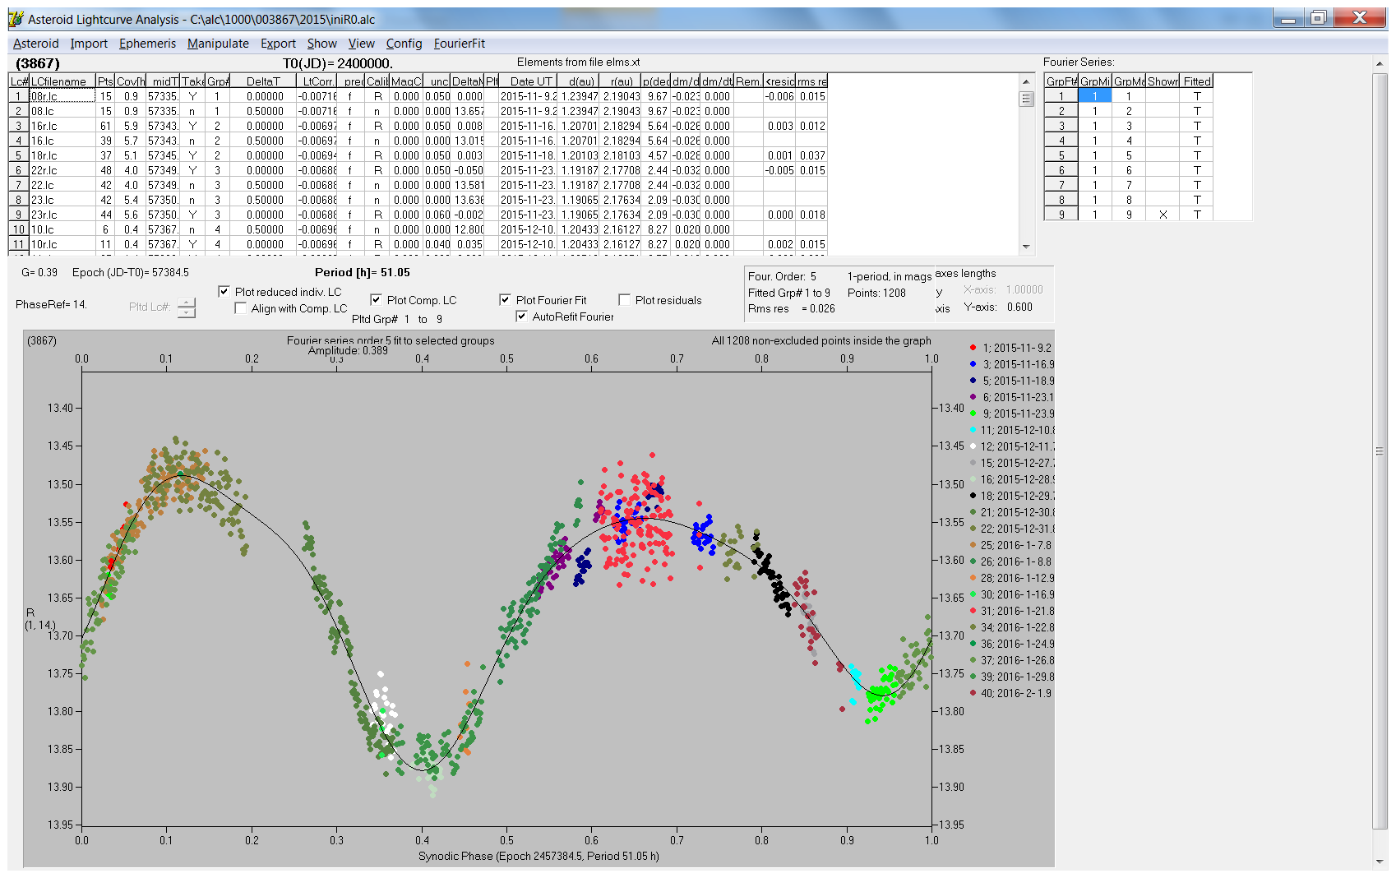Toggle Plot Fourier Fit checkbox
1396x878 pixels.
[x=505, y=300]
